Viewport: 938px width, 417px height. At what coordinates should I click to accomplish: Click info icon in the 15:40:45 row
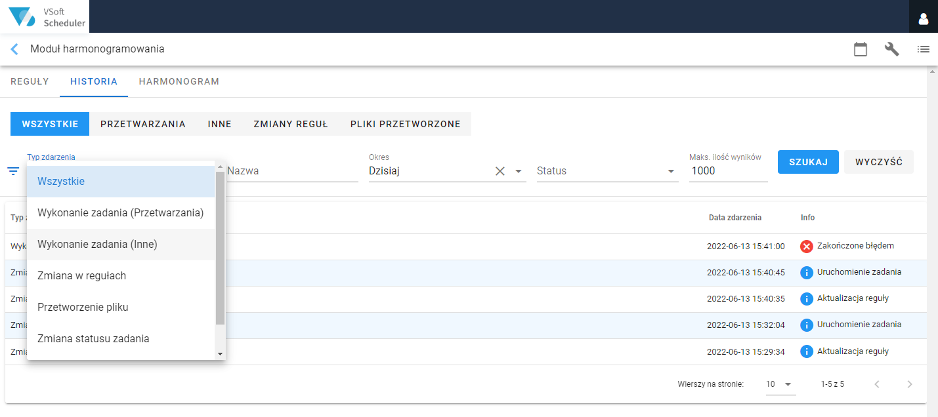point(807,273)
